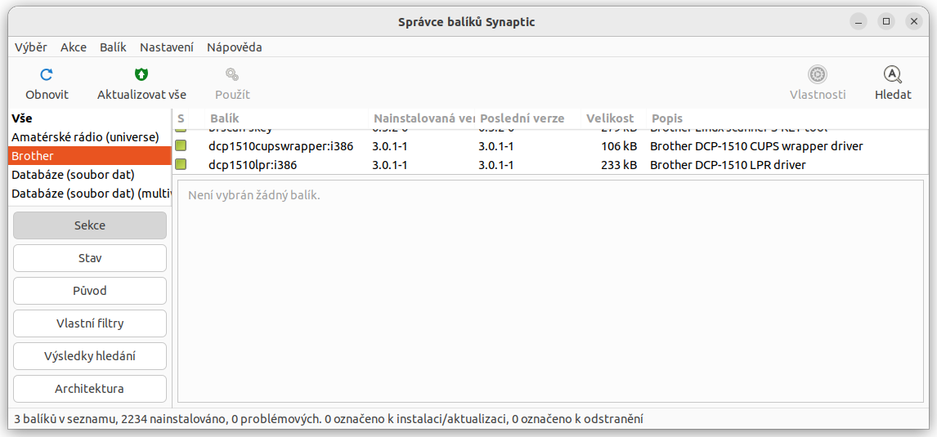
Task: Open the Nastavení menu
Action: (167, 47)
